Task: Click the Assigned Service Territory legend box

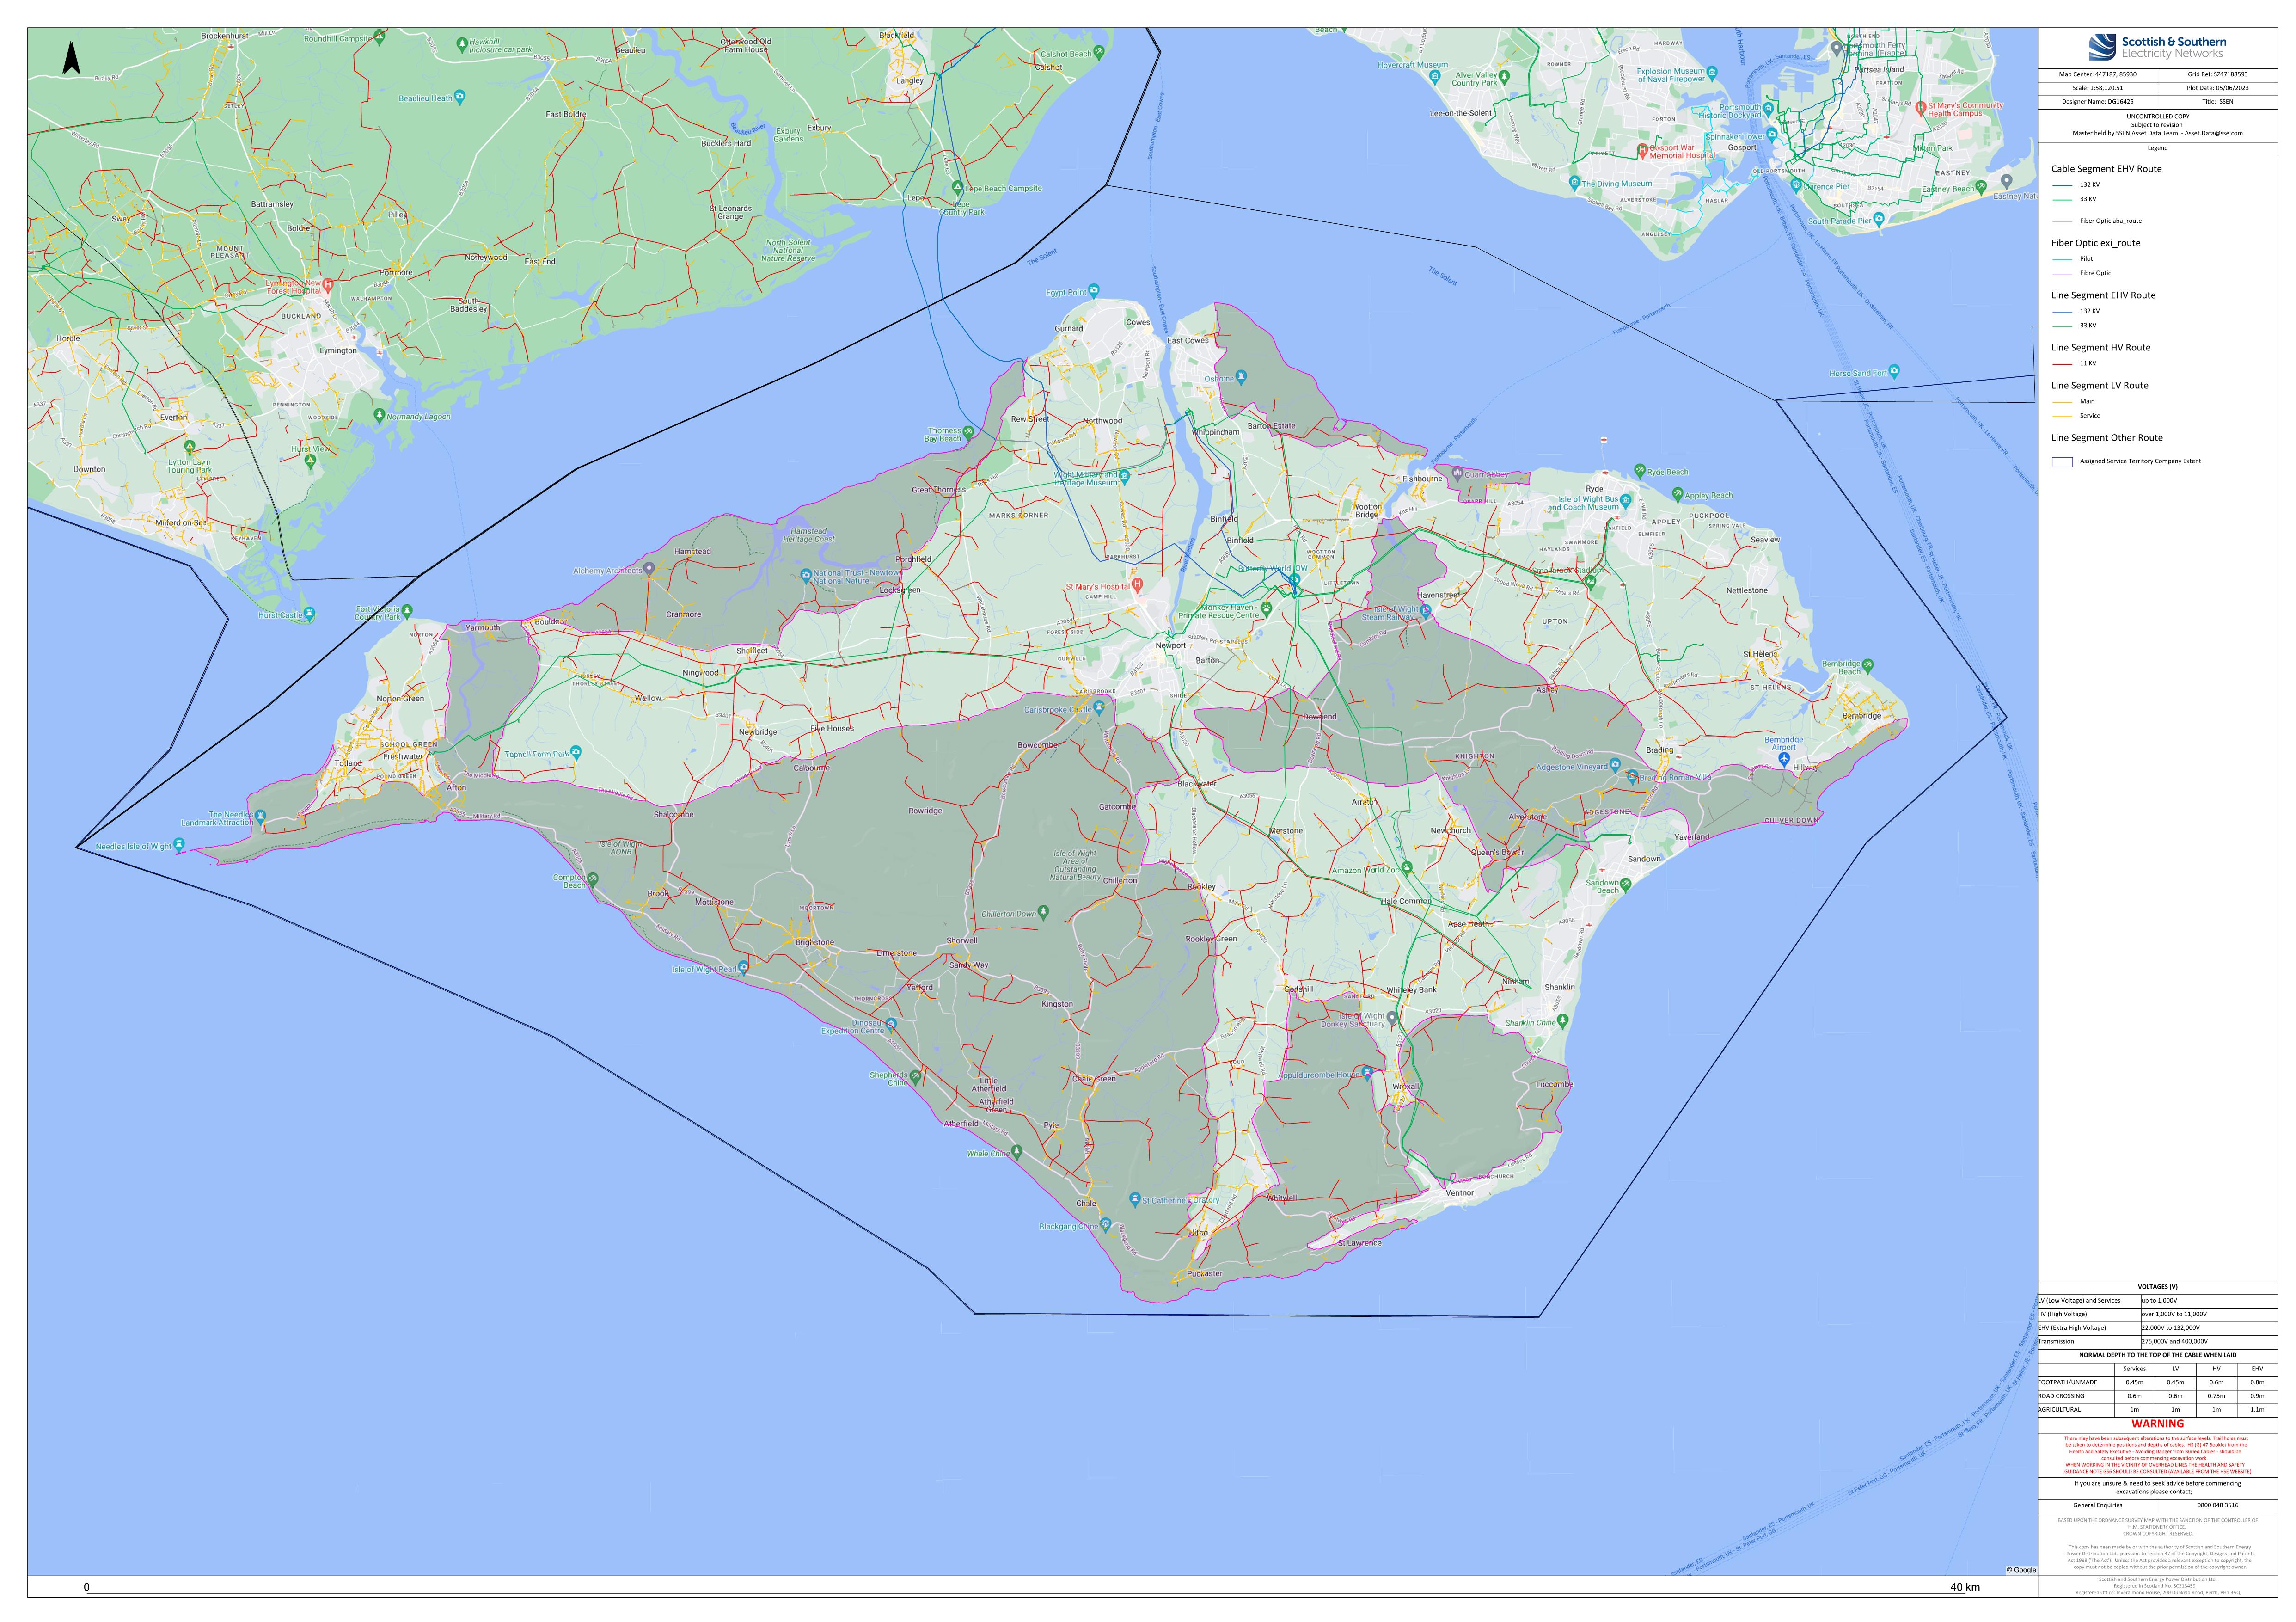Action: coord(2062,462)
